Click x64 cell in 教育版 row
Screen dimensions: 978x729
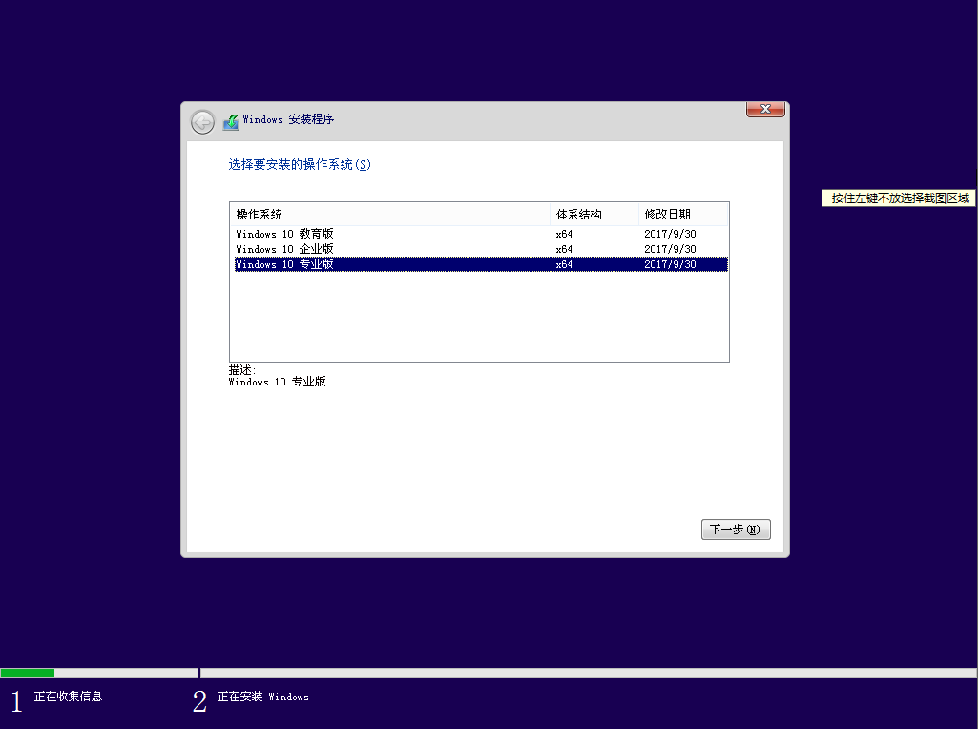point(564,234)
